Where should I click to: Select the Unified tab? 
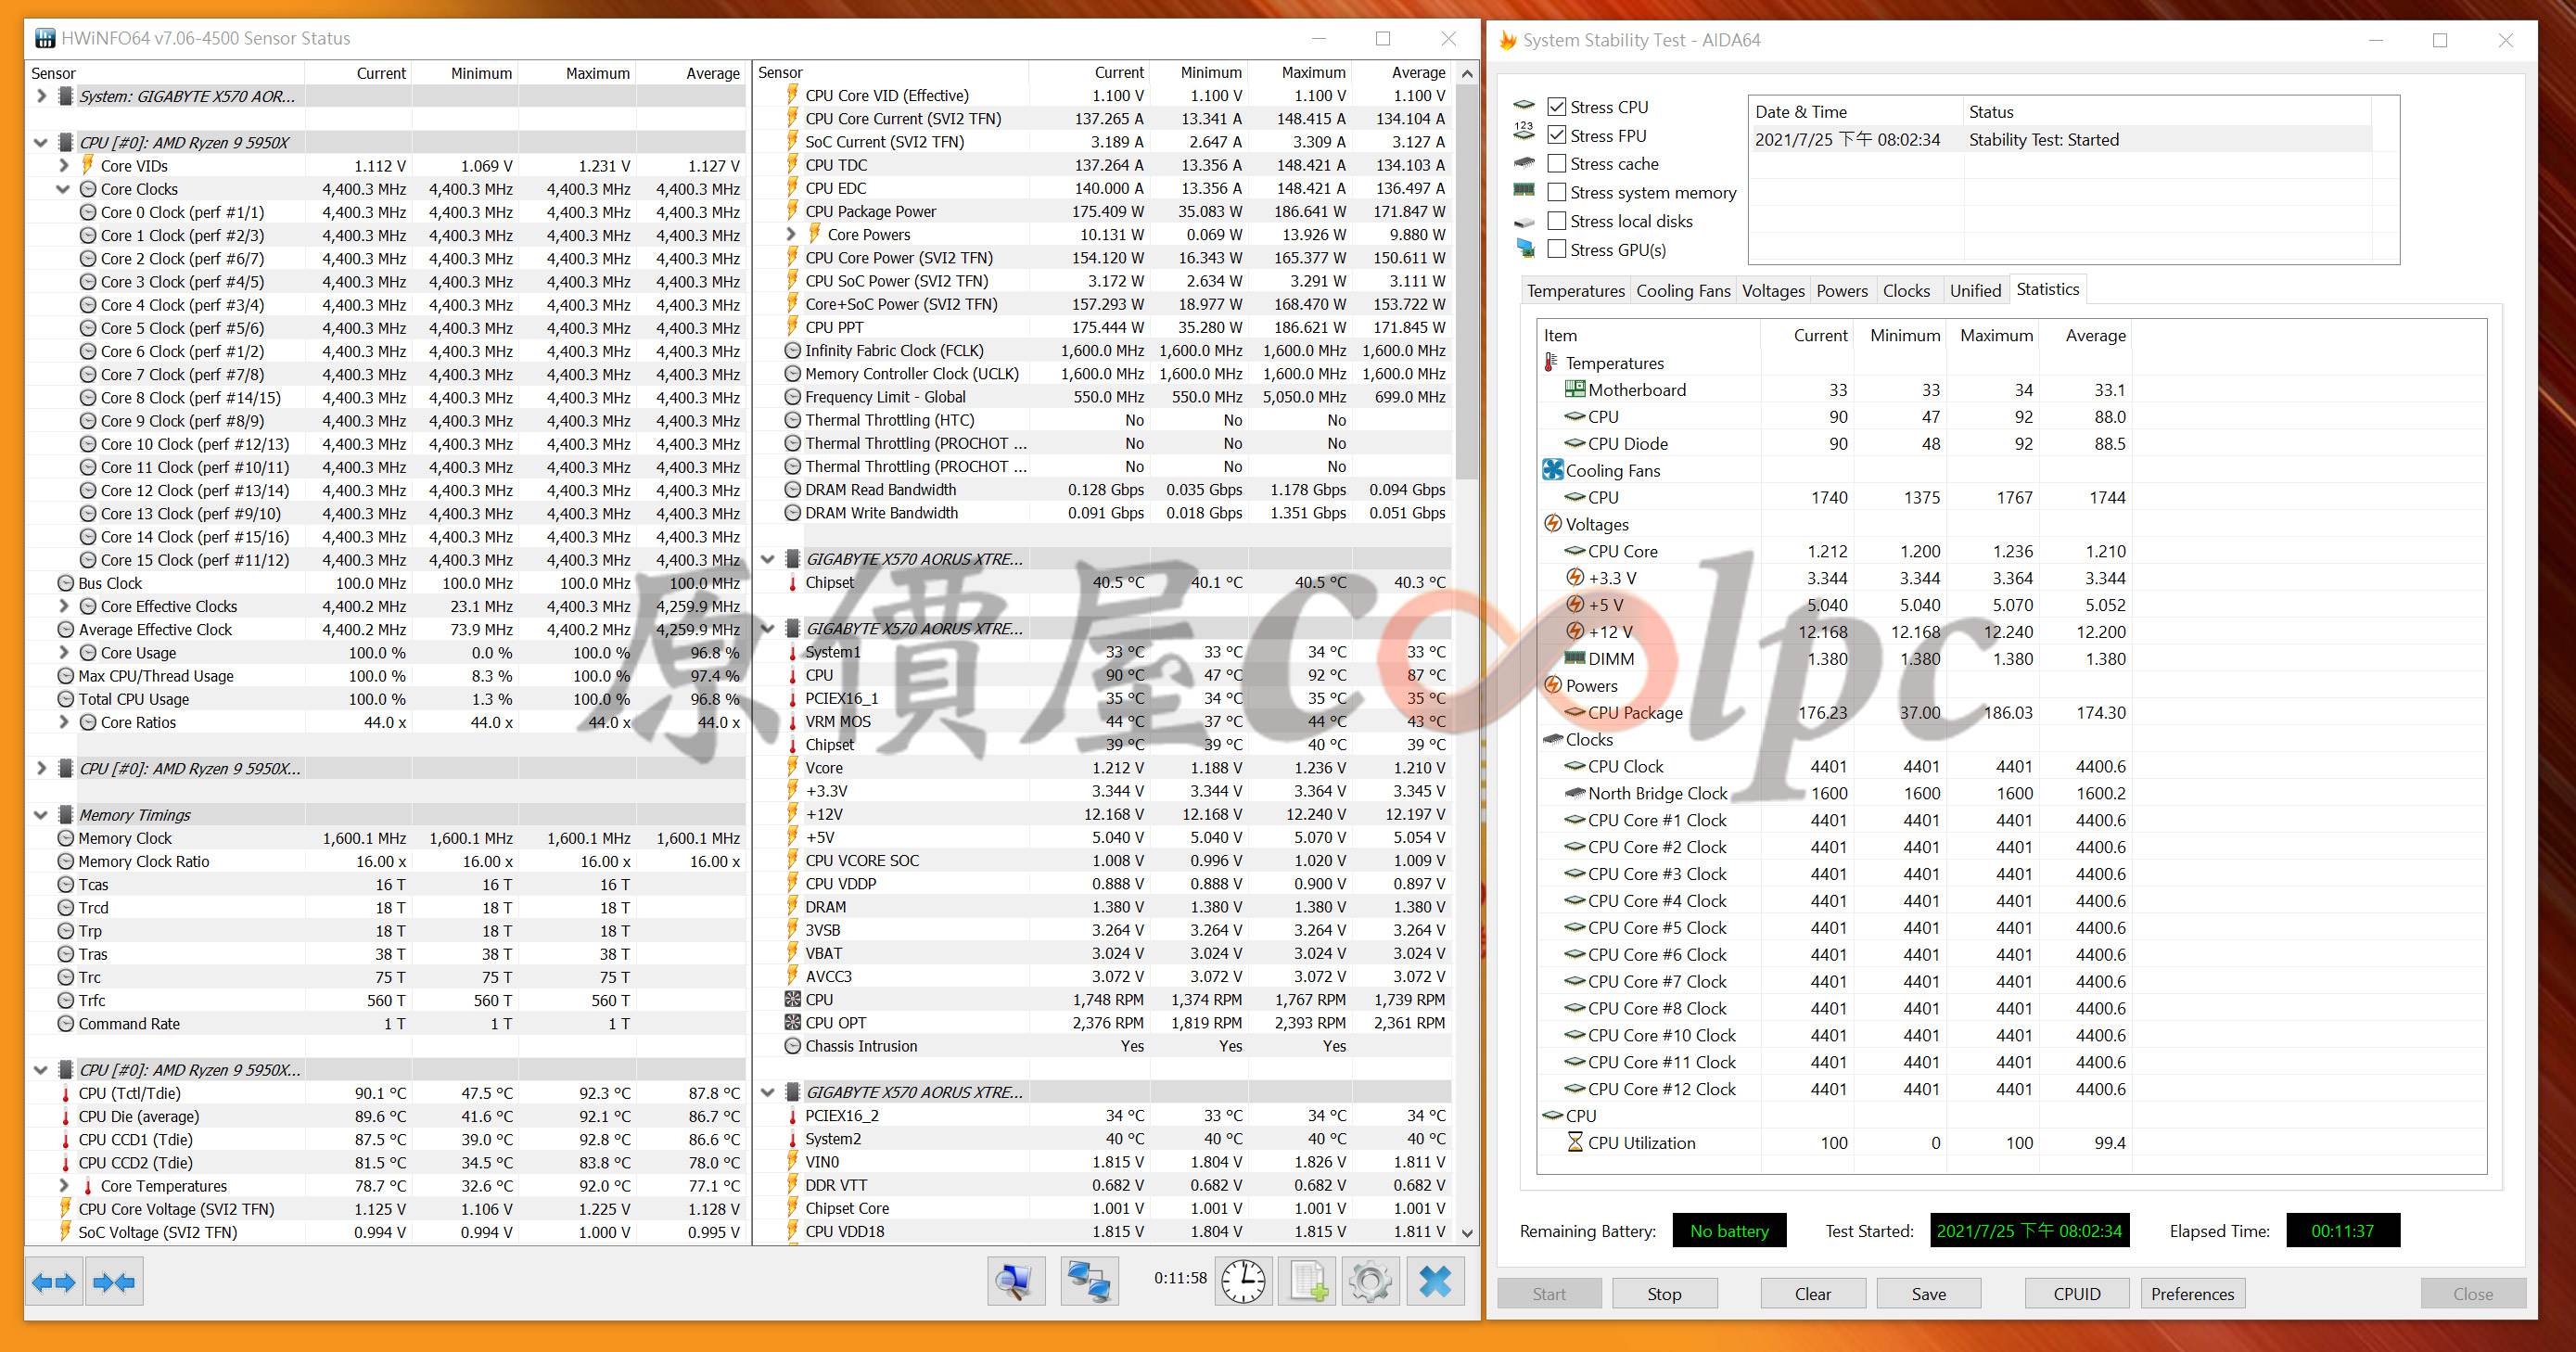click(x=1975, y=291)
